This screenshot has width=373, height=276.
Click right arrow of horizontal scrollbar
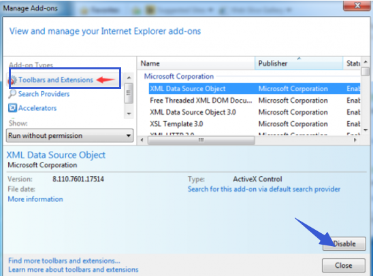click(x=355, y=140)
